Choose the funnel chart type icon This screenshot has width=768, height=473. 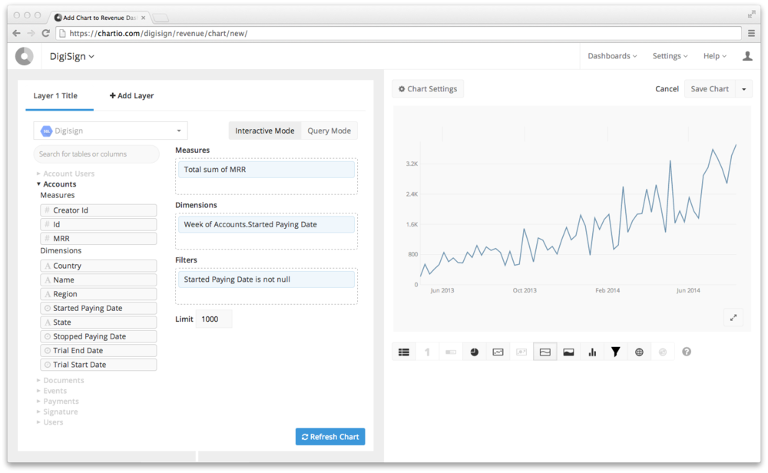tap(615, 352)
